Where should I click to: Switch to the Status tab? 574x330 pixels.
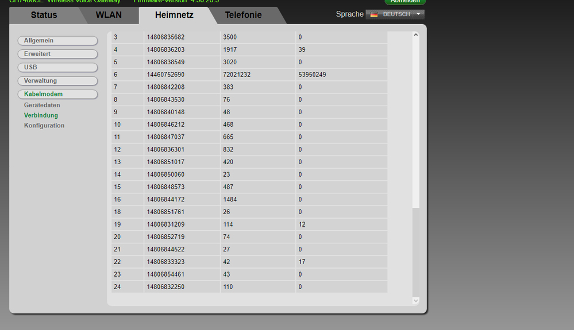click(x=44, y=15)
